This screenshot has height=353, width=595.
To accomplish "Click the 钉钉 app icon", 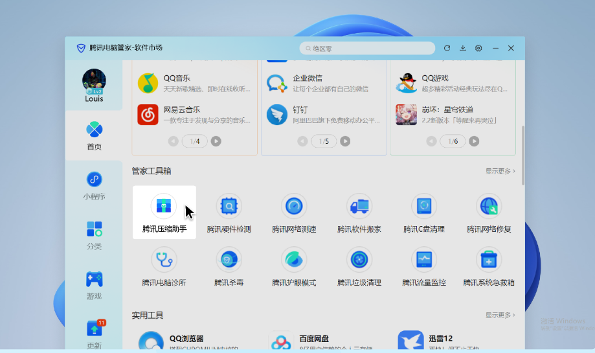I will (276, 115).
